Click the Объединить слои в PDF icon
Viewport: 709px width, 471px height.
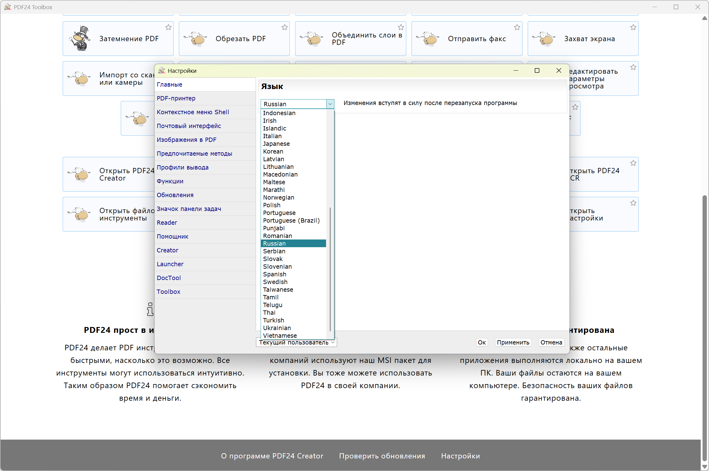pyautogui.click(x=312, y=39)
